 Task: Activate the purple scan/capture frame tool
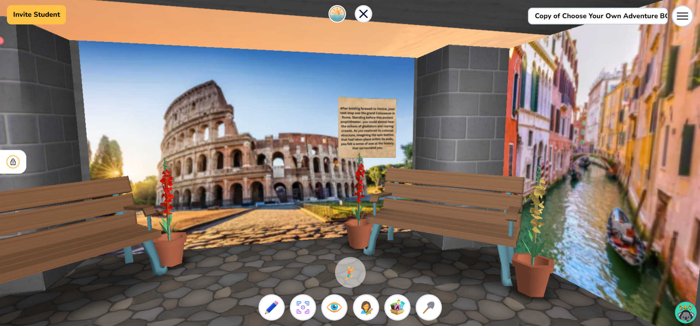tap(303, 307)
